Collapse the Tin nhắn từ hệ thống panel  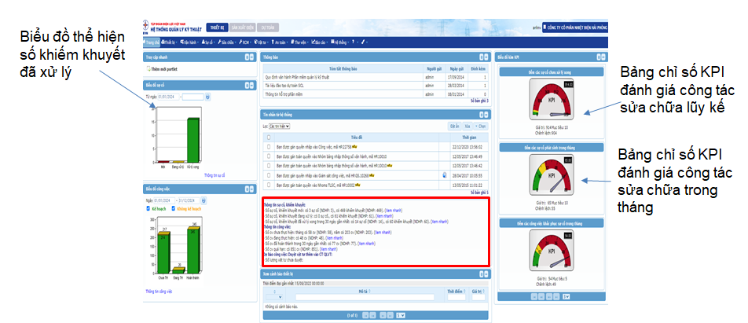pos(486,115)
